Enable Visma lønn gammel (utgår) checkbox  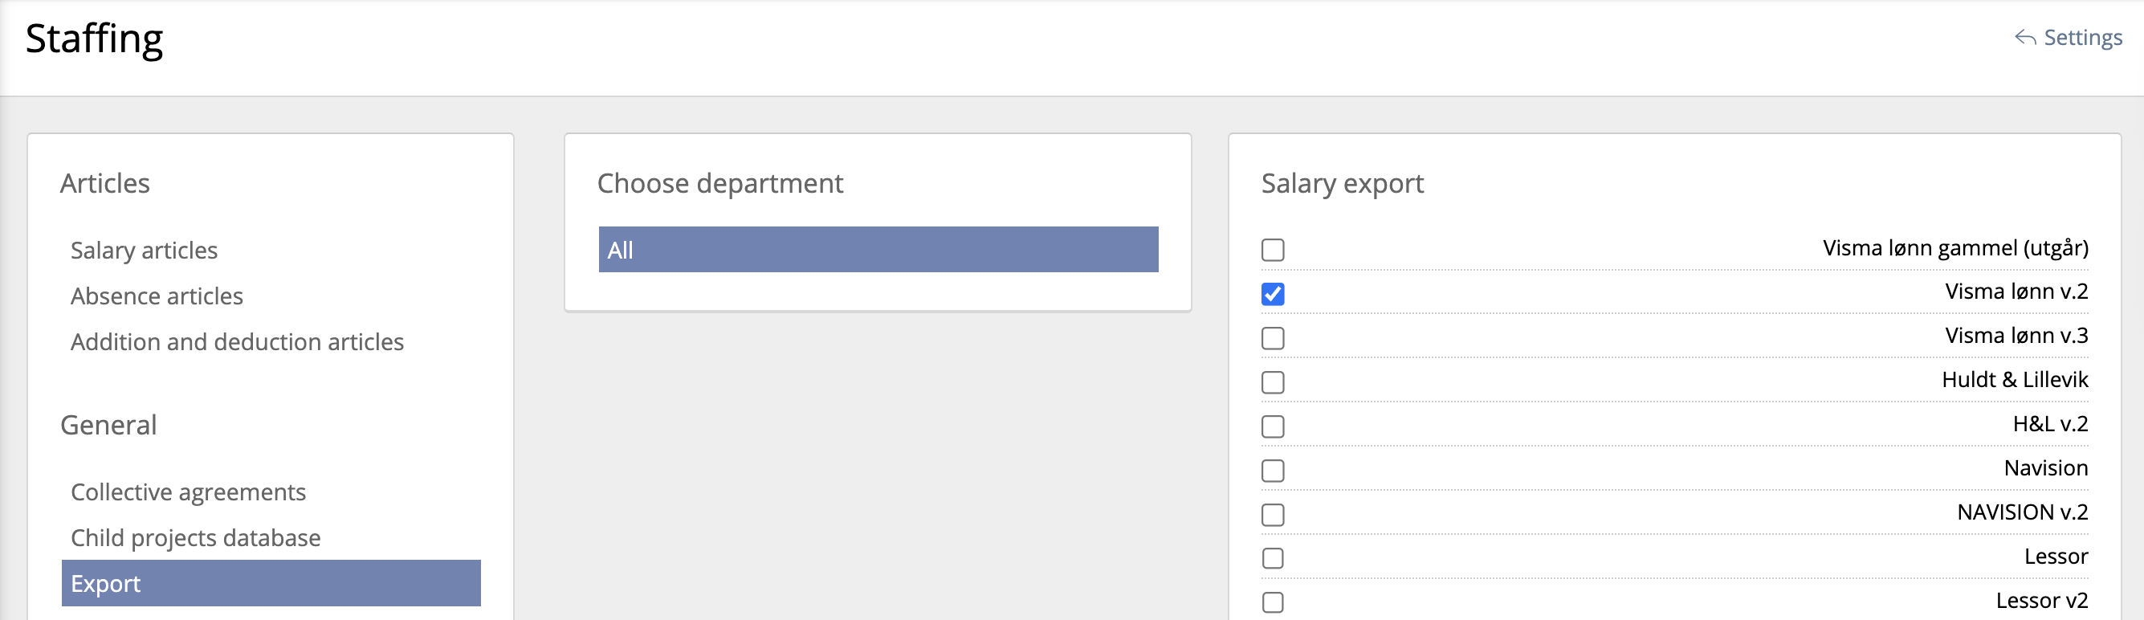coord(1273,250)
